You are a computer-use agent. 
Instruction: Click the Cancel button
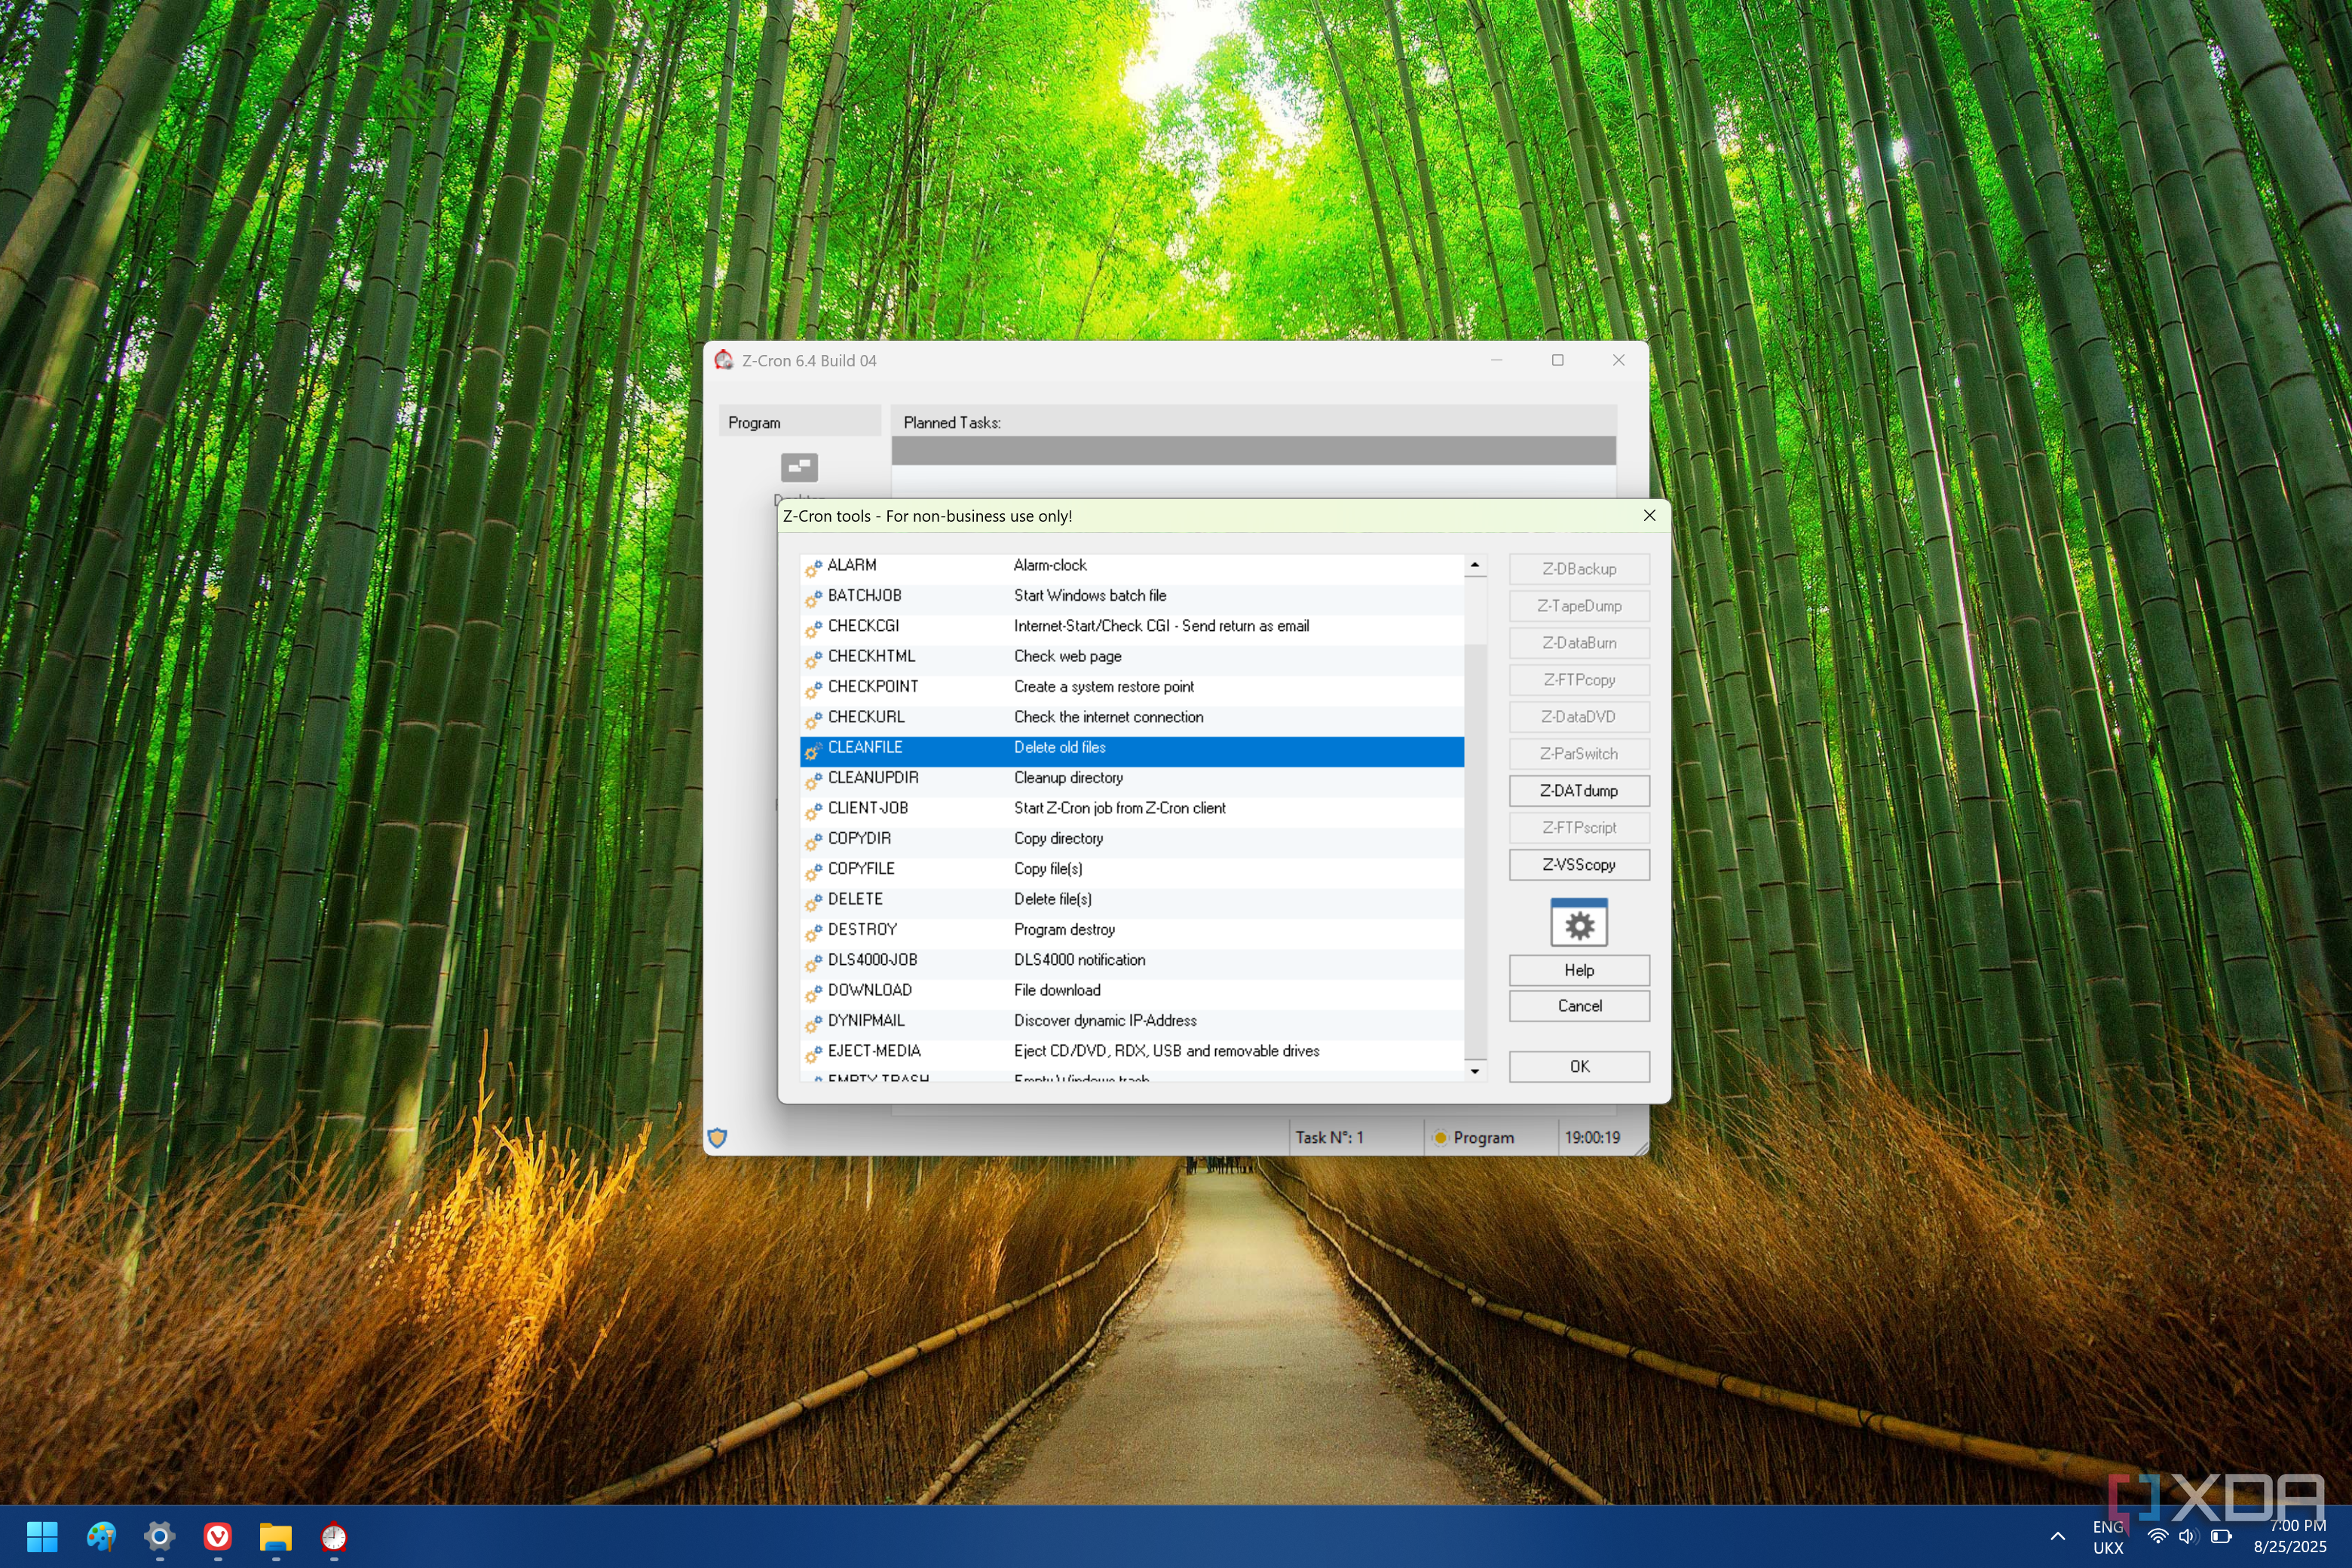[1579, 1006]
